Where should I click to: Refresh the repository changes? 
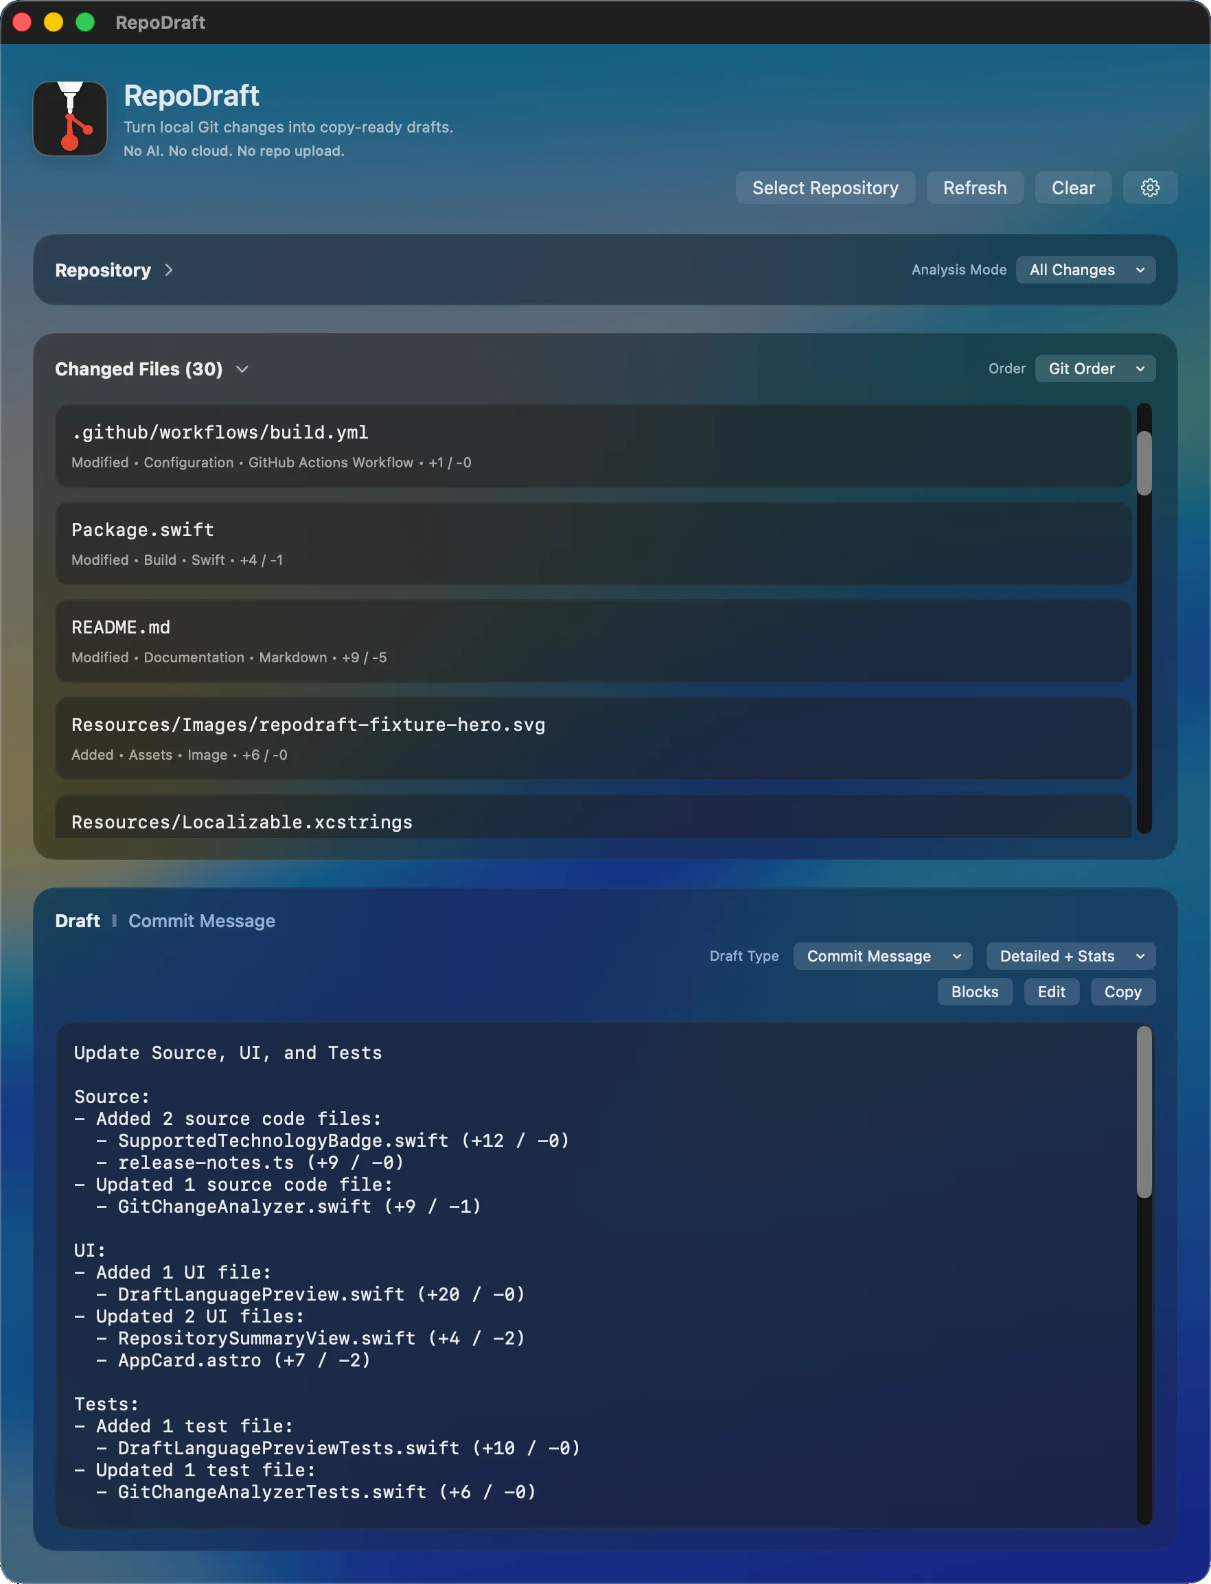click(975, 187)
